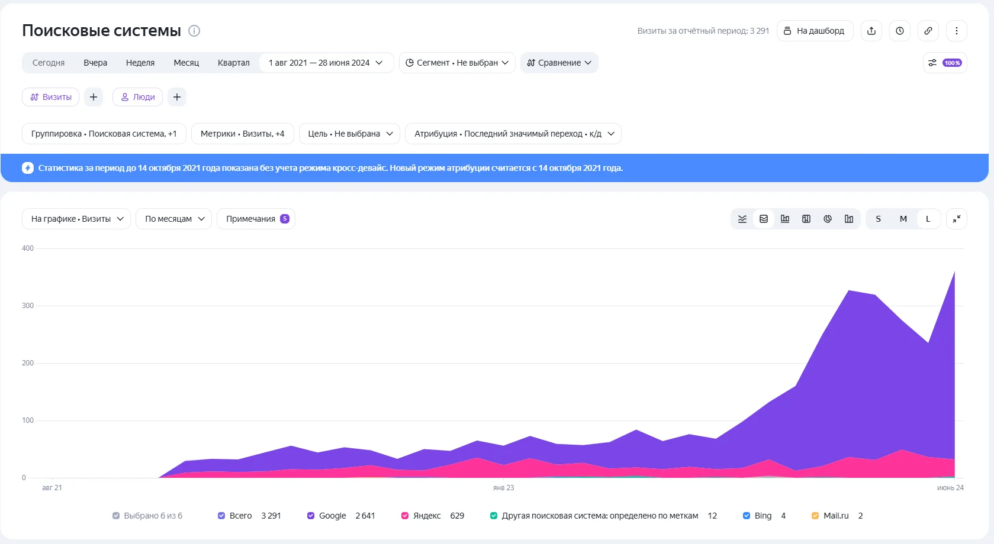Viewport: 994px width, 544px height.
Task: Open the date range 1 авг 2021 dropdown
Action: click(x=326, y=63)
